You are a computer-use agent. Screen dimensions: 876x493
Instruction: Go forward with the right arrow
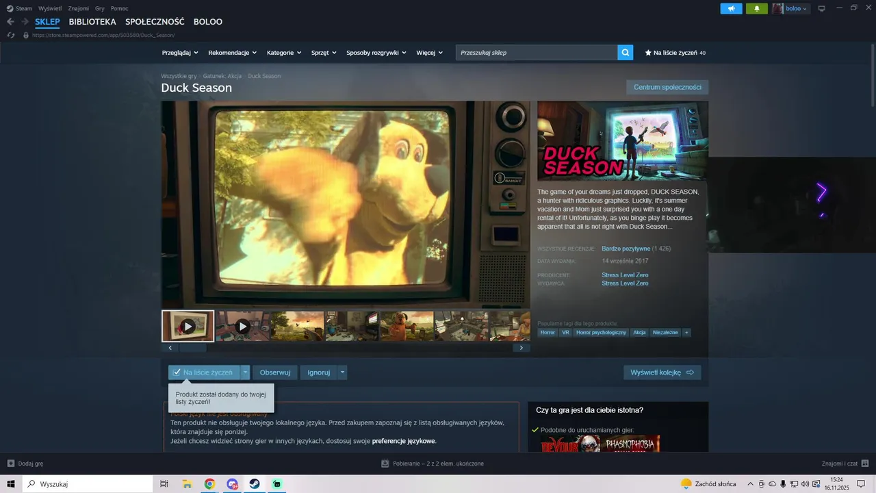point(25,22)
